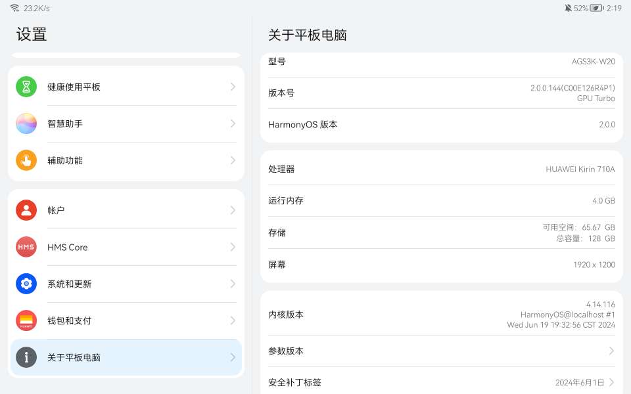631x394 pixels.
Task: Open the HMS Core icon
Action: click(x=26, y=247)
